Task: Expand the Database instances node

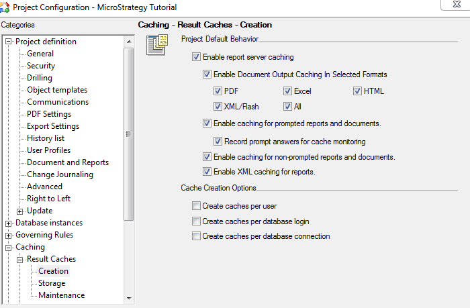Action: click(x=8, y=223)
